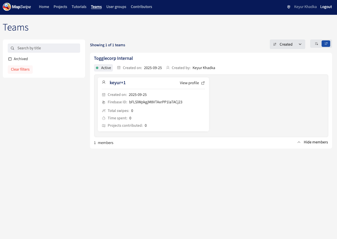337x239 pixels.
Task: Click the MapSwipe logo icon
Action: coord(7,7)
